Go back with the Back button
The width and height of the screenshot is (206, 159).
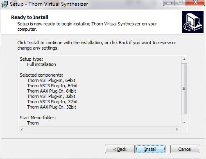[120, 149]
